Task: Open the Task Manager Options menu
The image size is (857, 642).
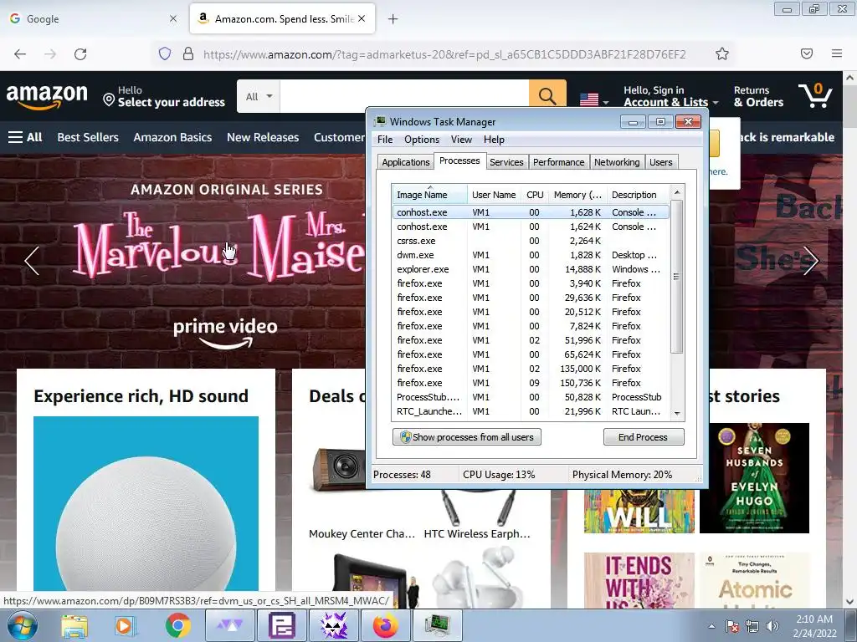Action: (422, 140)
